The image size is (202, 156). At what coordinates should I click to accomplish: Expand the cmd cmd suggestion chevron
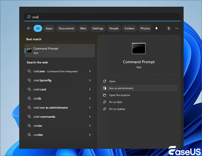(x=90, y=89)
